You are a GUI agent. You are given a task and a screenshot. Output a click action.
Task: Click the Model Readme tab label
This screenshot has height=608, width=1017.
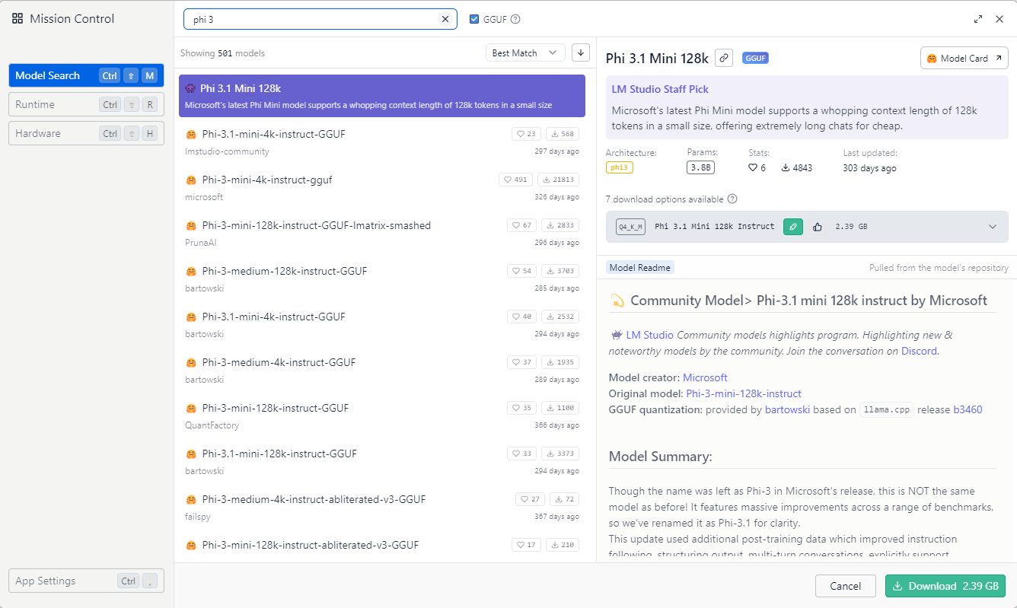point(640,267)
